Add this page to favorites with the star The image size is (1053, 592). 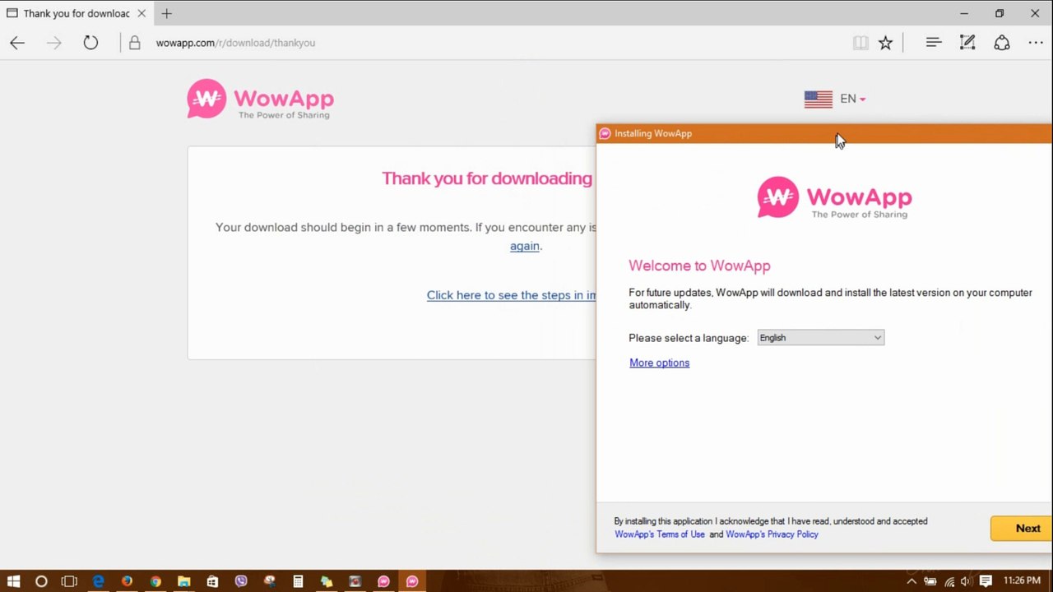[885, 43]
